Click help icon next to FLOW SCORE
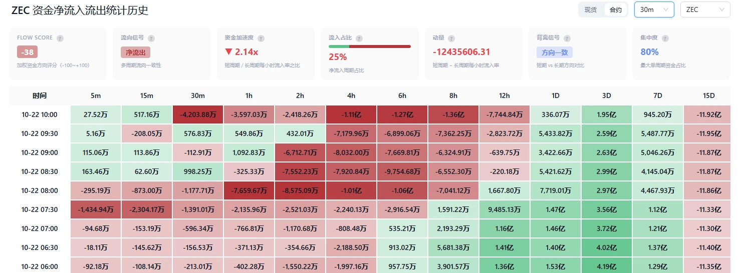This screenshot has width=749, height=273. click(60, 38)
